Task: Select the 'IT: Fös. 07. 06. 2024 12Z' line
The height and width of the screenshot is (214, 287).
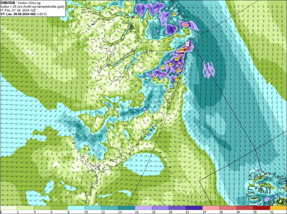Action: tap(18, 10)
